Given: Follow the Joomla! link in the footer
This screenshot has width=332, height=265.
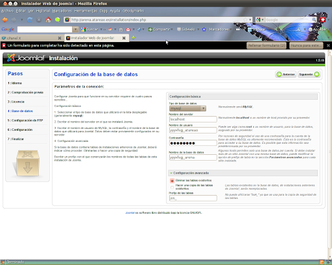Looking at the screenshot, I should click(130, 213).
